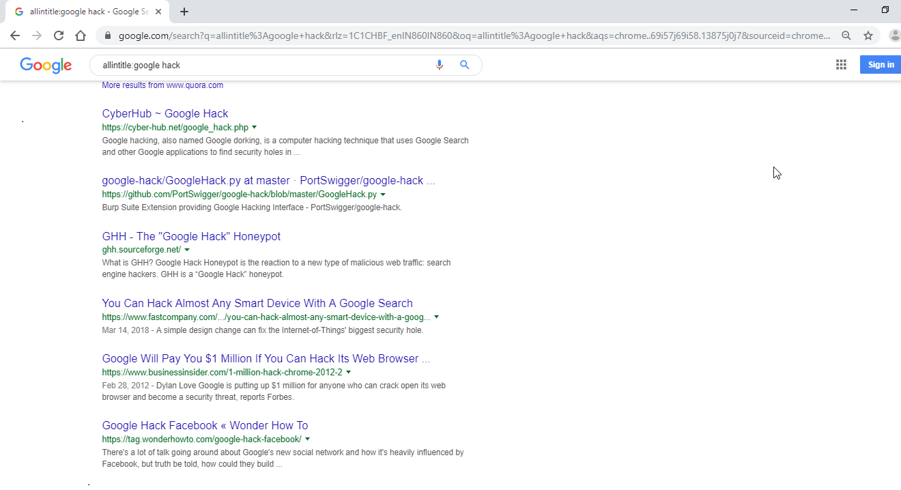Switch to the allintitle:google hack tab
This screenshot has width=901, height=490.
click(87, 12)
